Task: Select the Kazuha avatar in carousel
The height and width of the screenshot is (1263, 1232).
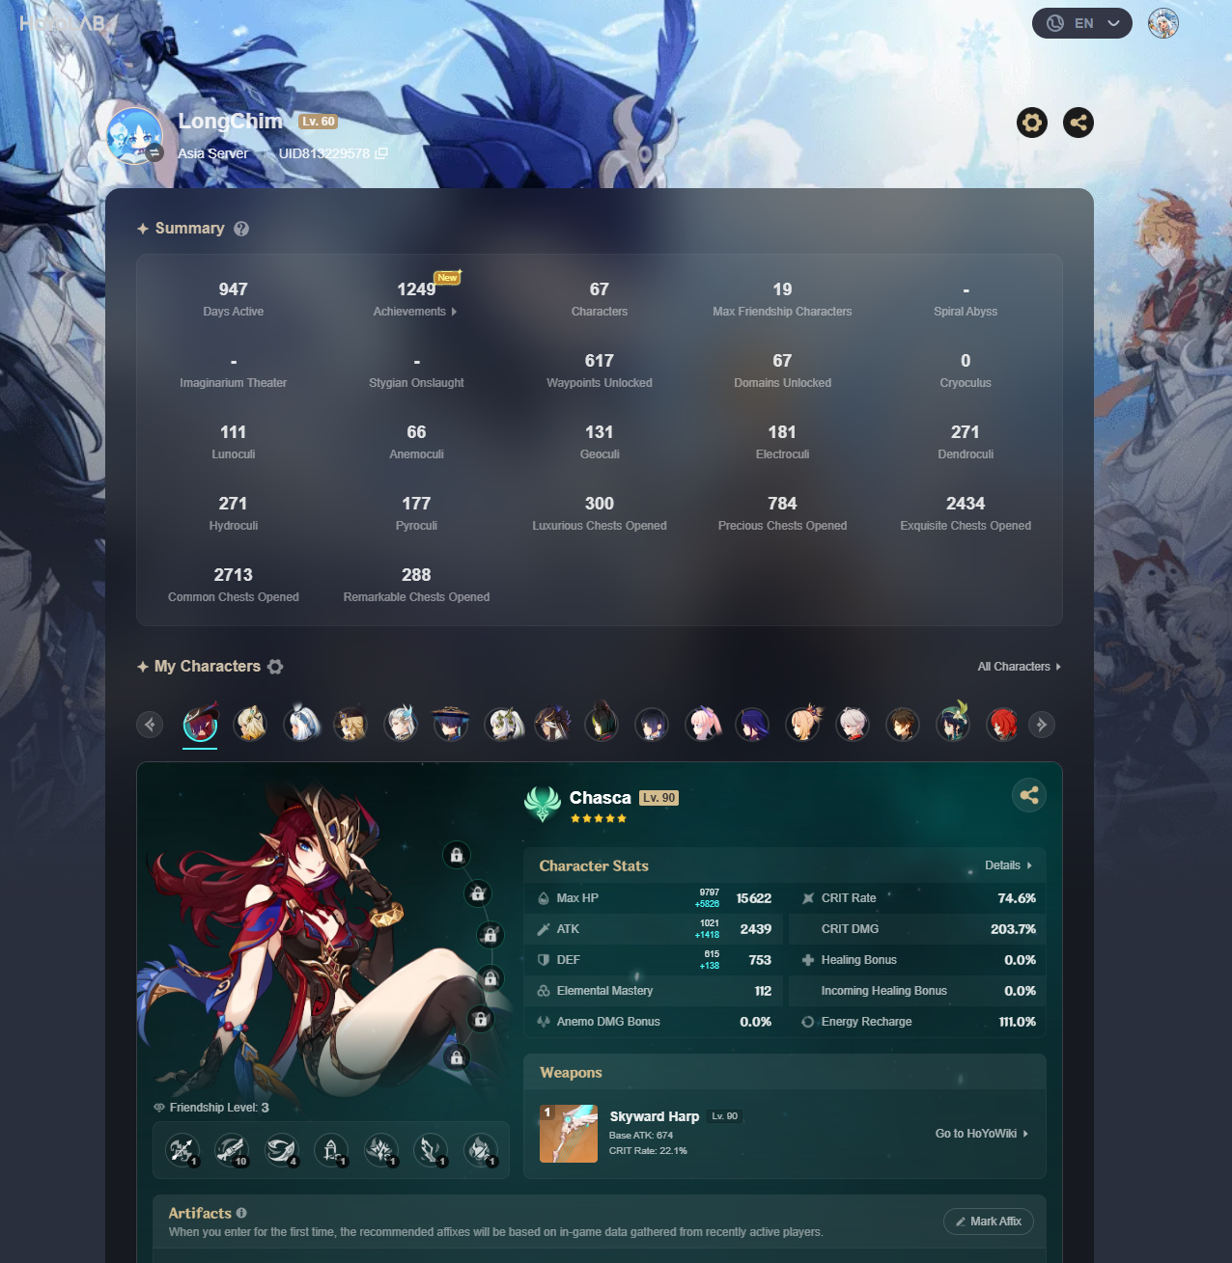Action: click(853, 724)
